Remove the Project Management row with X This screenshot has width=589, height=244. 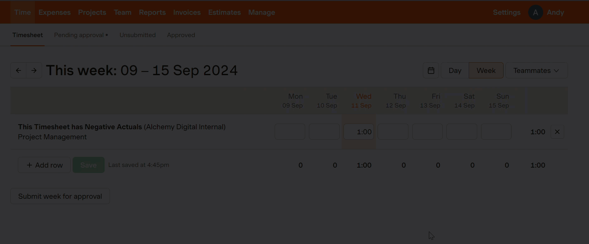[x=557, y=132]
